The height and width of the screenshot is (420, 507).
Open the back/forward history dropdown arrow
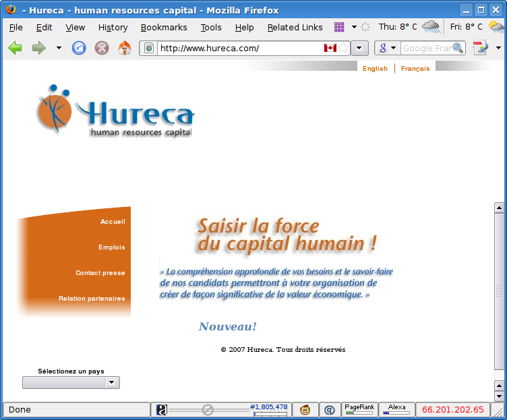tap(59, 48)
